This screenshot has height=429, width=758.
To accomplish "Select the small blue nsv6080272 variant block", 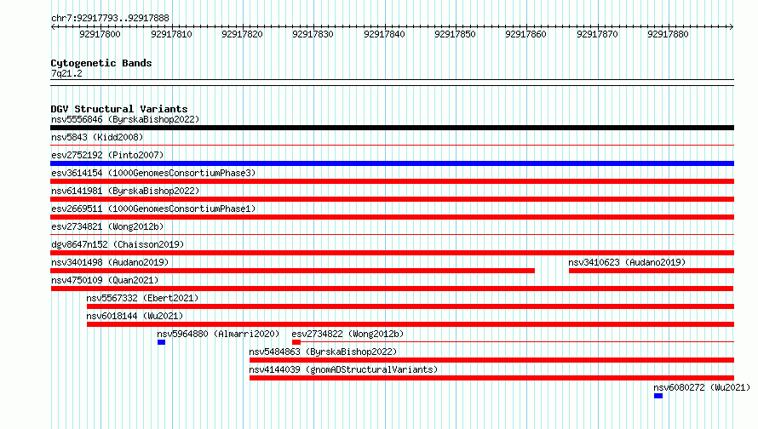I will coord(658,396).
